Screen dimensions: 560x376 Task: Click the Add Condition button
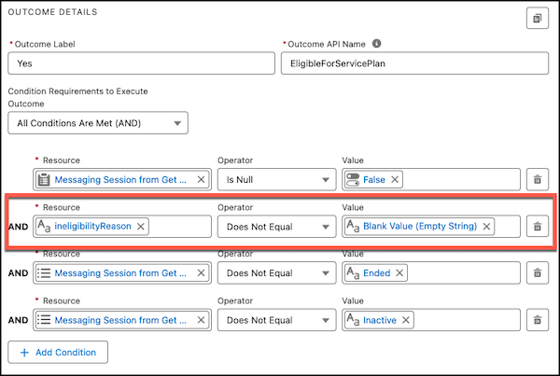point(58,353)
